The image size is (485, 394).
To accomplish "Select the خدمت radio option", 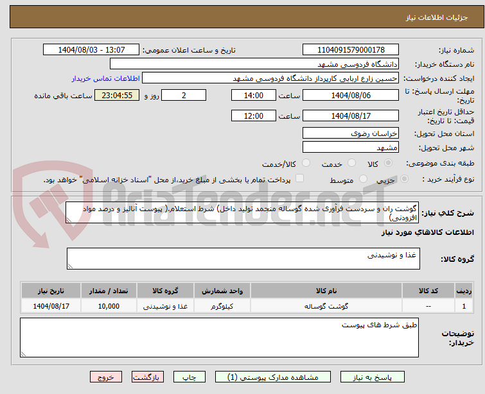I will pyautogui.click(x=351, y=162).
